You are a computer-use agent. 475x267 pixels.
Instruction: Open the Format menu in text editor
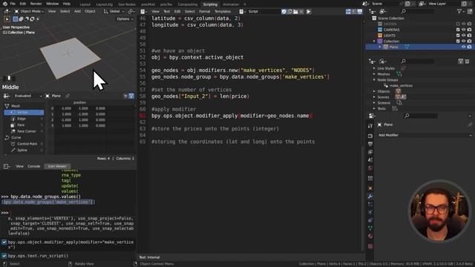[x=205, y=12]
